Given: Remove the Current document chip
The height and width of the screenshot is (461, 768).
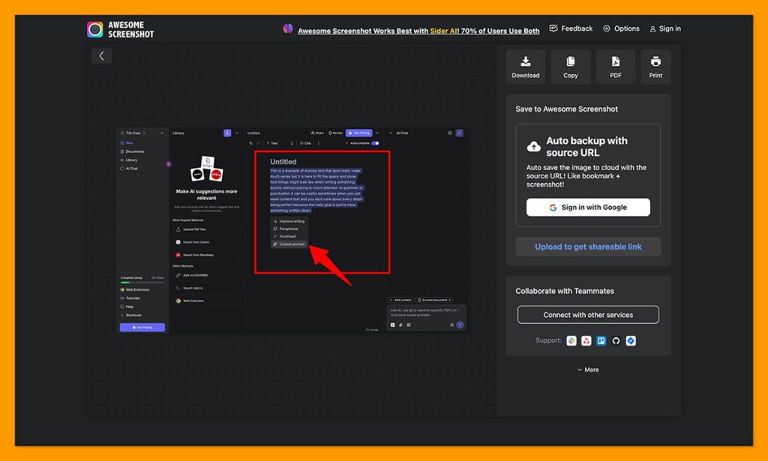Looking at the screenshot, I should pos(450,300).
